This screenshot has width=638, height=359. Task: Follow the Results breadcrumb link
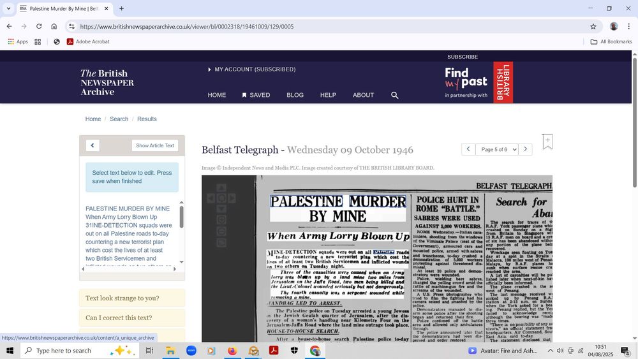click(x=147, y=119)
